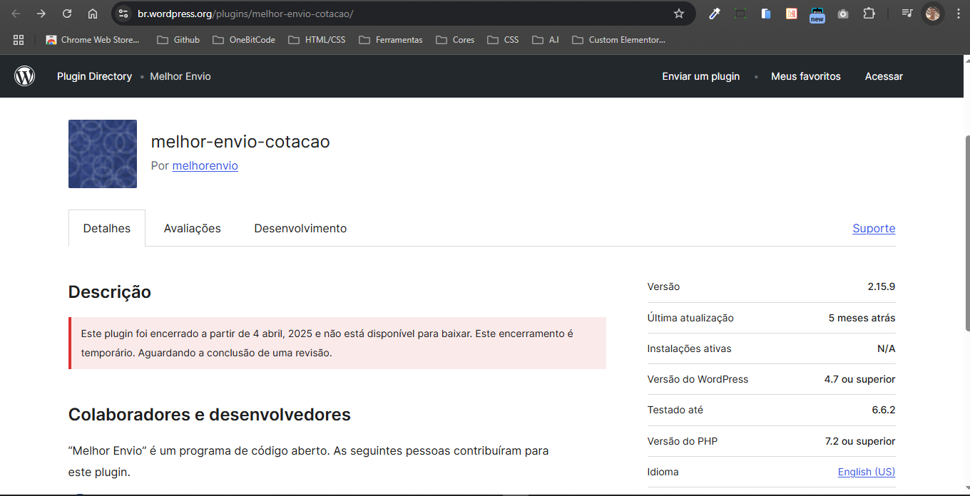Viewport: 970px width, 496px height.
Task: Open the Apps grid in bookmarks bar
Action: pos(19,40)
